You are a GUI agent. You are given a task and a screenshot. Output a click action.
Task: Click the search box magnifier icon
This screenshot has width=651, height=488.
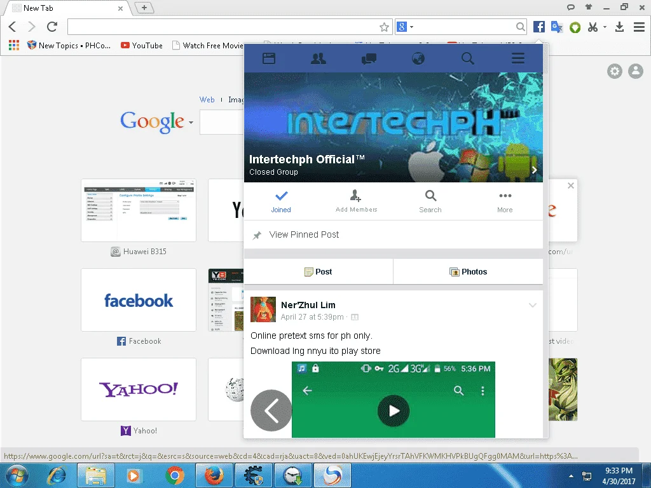pyautogui.click(x=520, y=27)
